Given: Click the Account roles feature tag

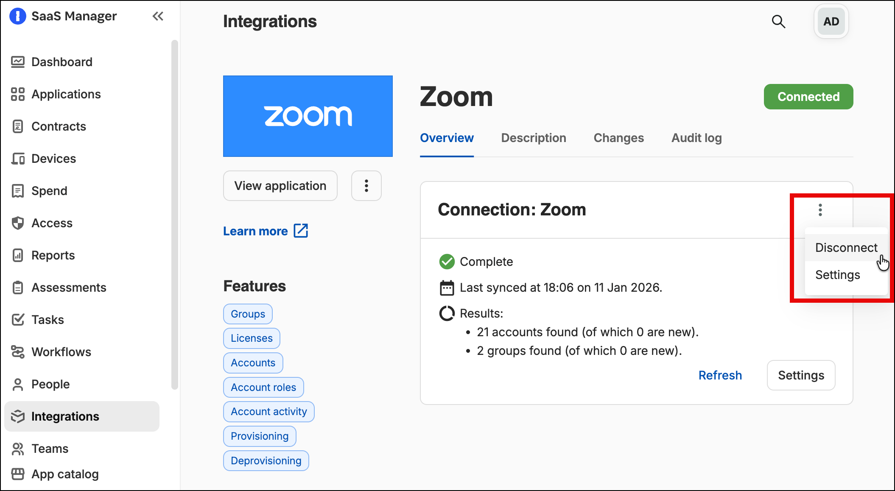Looking at the screenshot, I should click(x=263, y=387).
